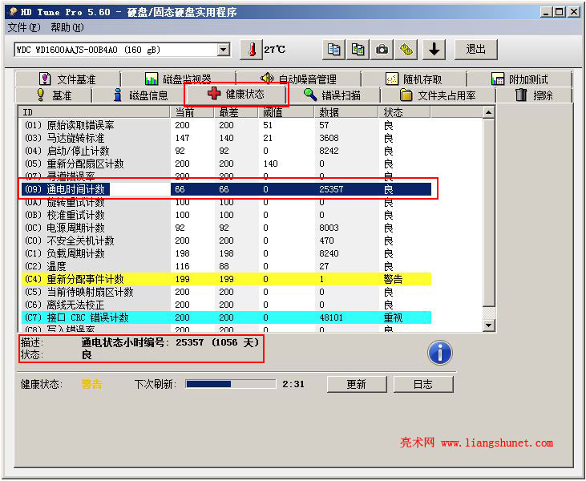Screen dimensions: 586x481
Task: Click the 下次刷新 progress bar
Action: click(x=231, y=384)
